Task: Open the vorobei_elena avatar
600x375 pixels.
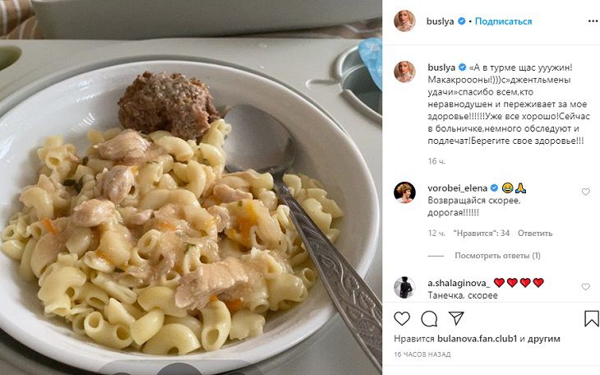Action: pyautogui.click(x=404, y=192)
